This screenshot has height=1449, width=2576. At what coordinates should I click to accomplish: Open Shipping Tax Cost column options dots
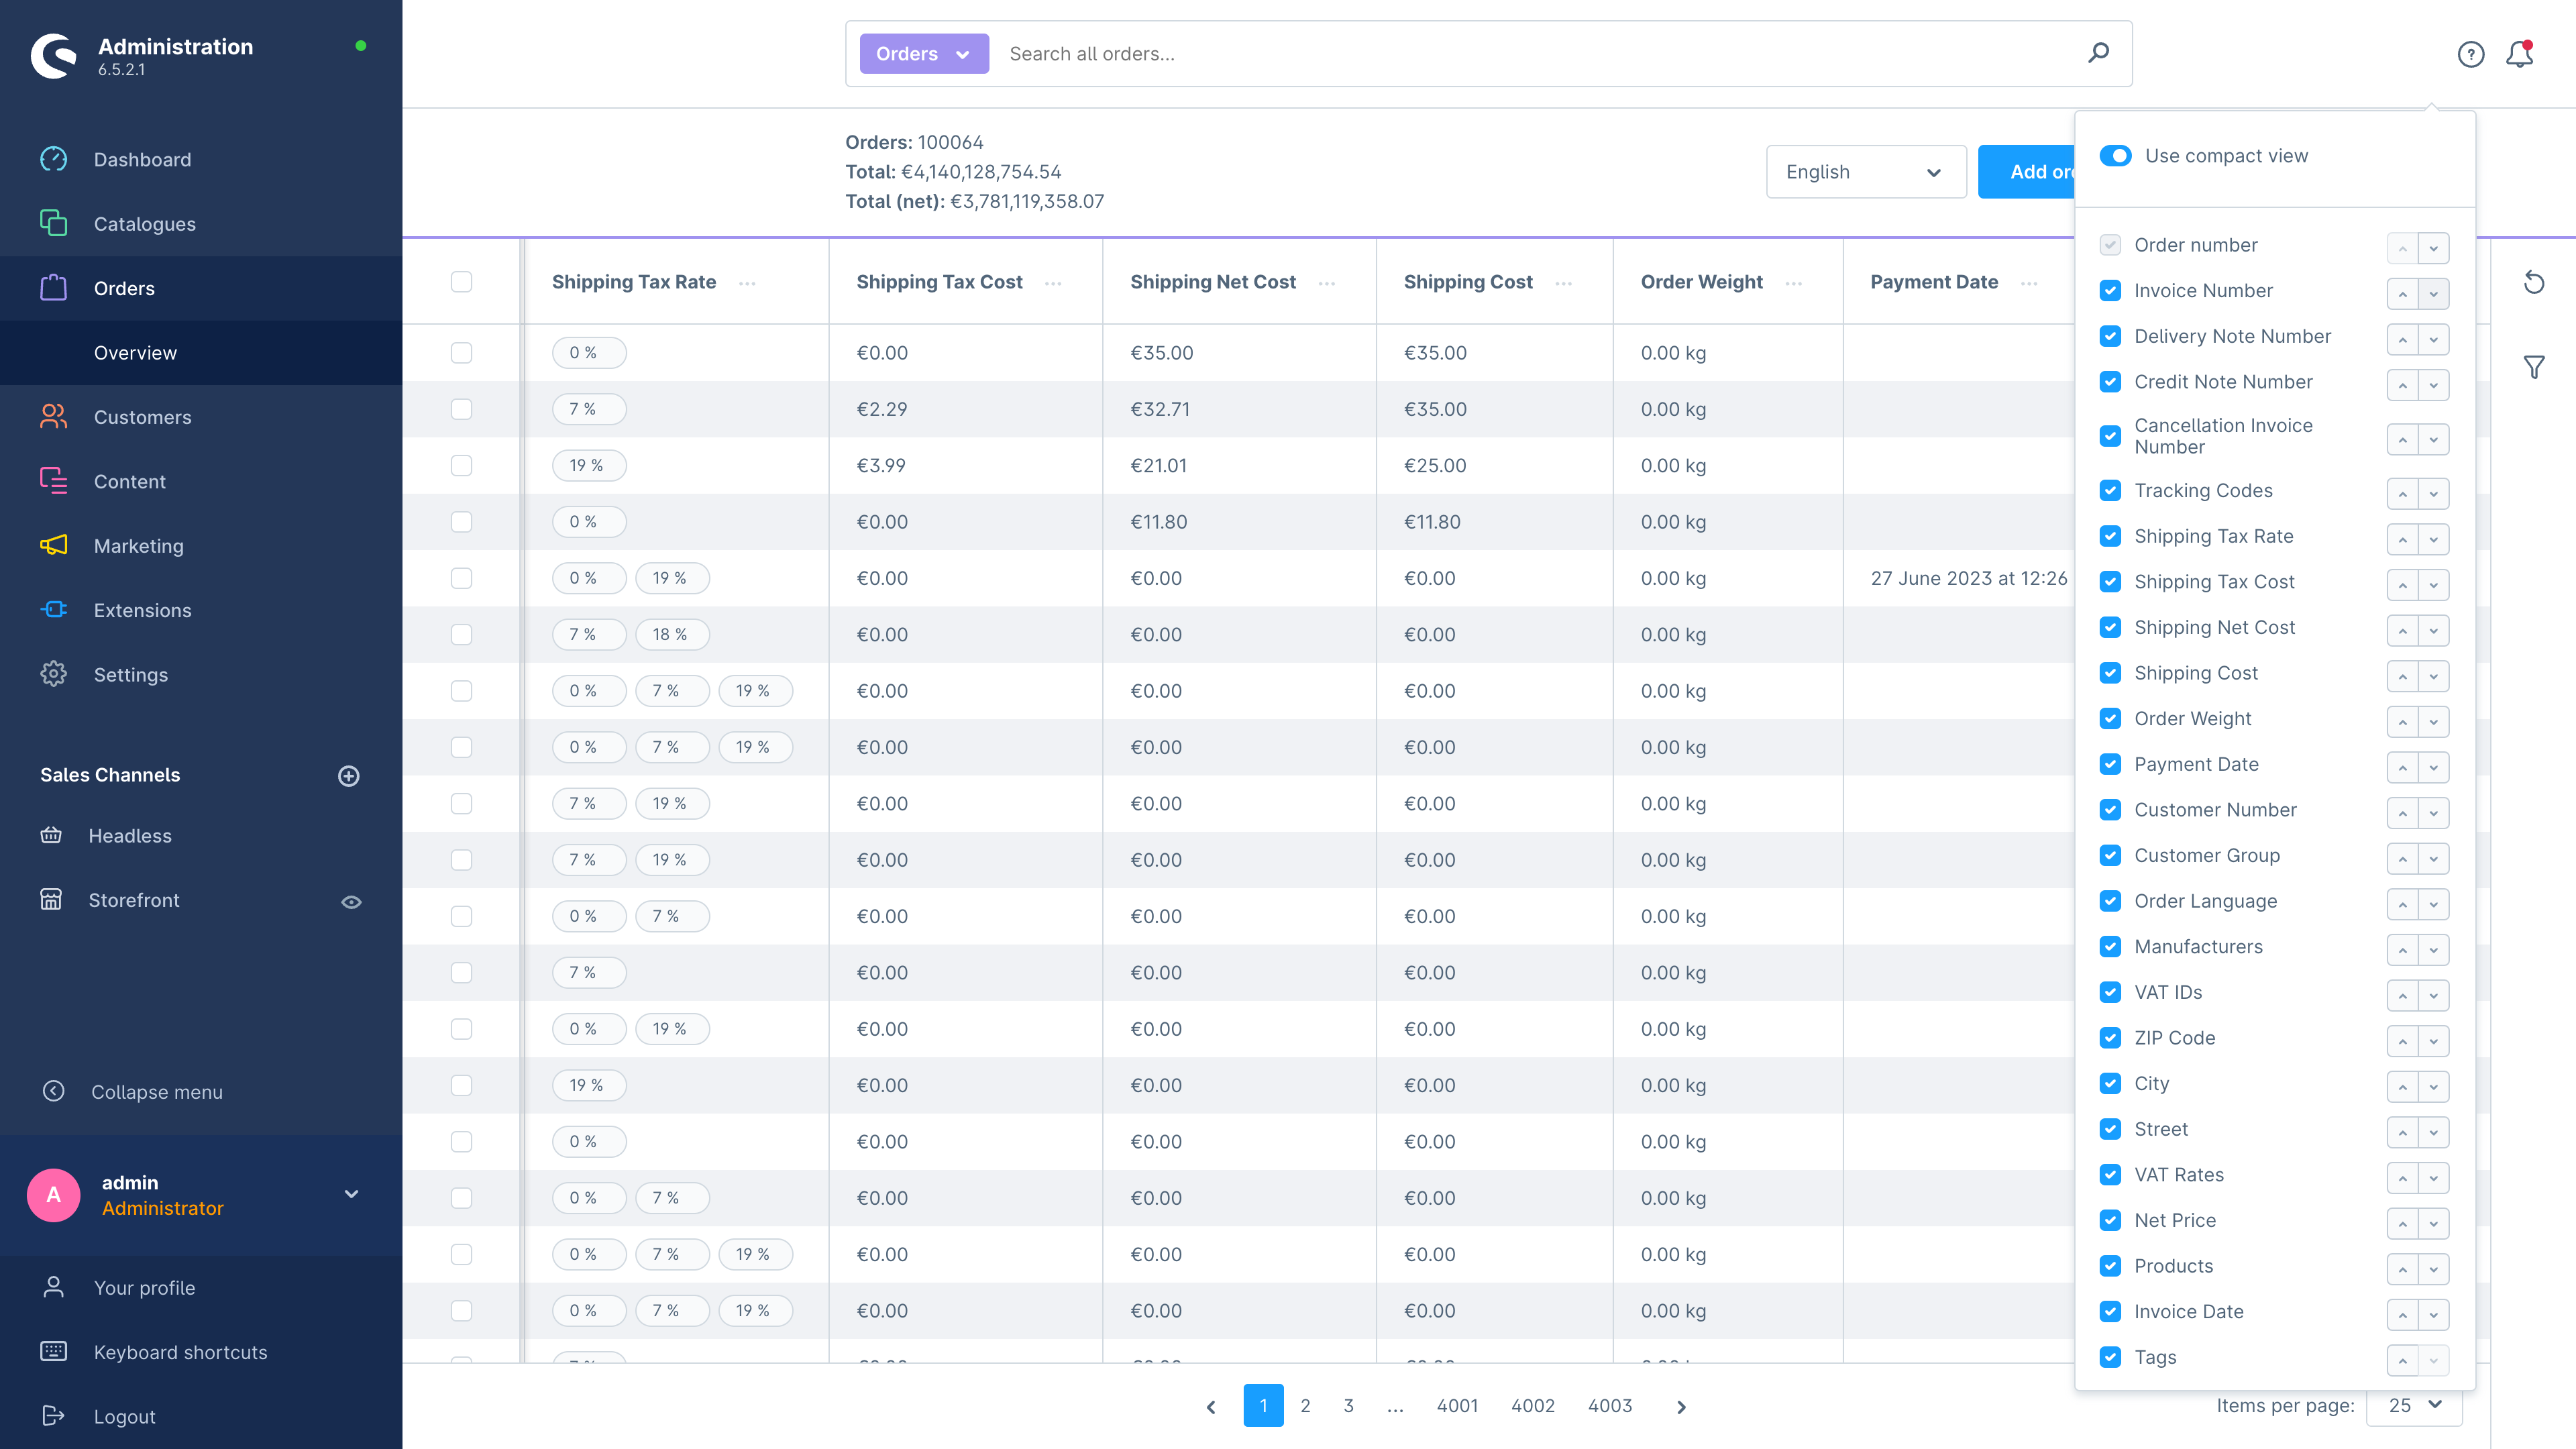coord(1053,283)
